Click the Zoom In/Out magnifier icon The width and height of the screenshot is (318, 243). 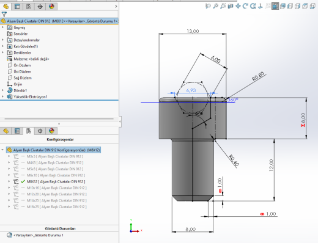(215, 6)
